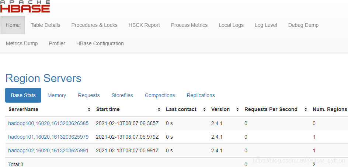The height and width of the screenshot is (167, 348).
Task: Click hadoop101 requests per second value
Action: pyautogui.click(x=246, y=137)
